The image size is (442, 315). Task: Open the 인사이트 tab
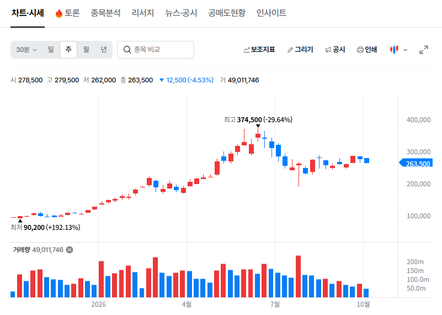(x=271, y=13)
